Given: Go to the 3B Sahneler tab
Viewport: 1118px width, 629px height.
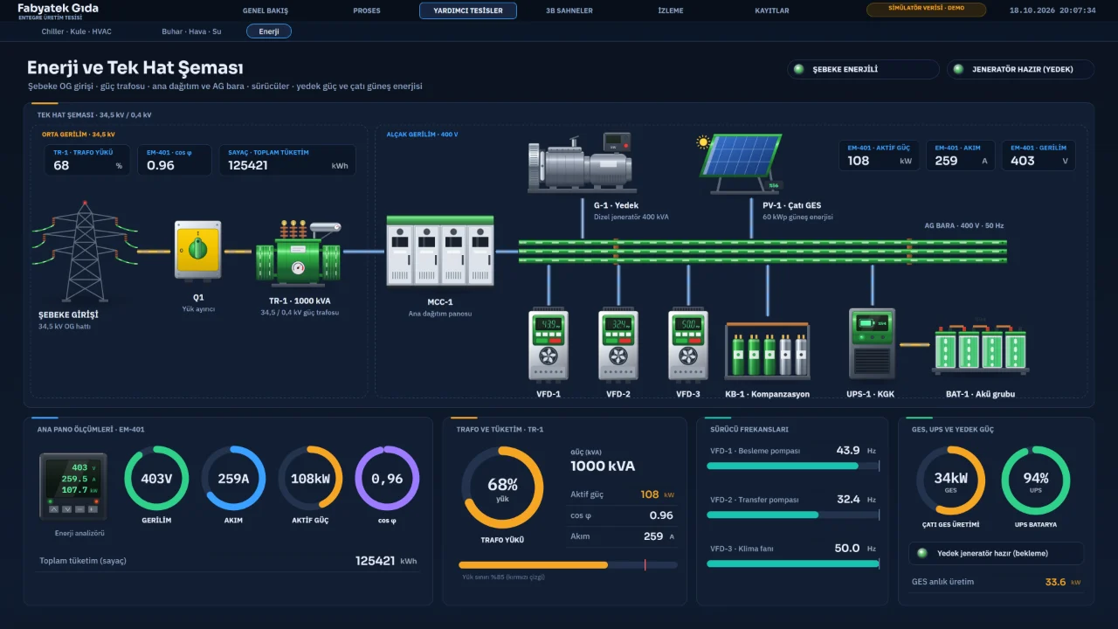Looking at the screenshot, I should [x=569, y=10].
